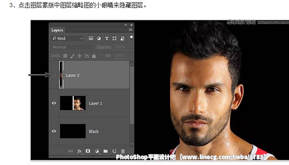Open the Kind filter dropdown
Image resolution: width=289 pixels, height=165 pixels.
(x=67, y=38)
